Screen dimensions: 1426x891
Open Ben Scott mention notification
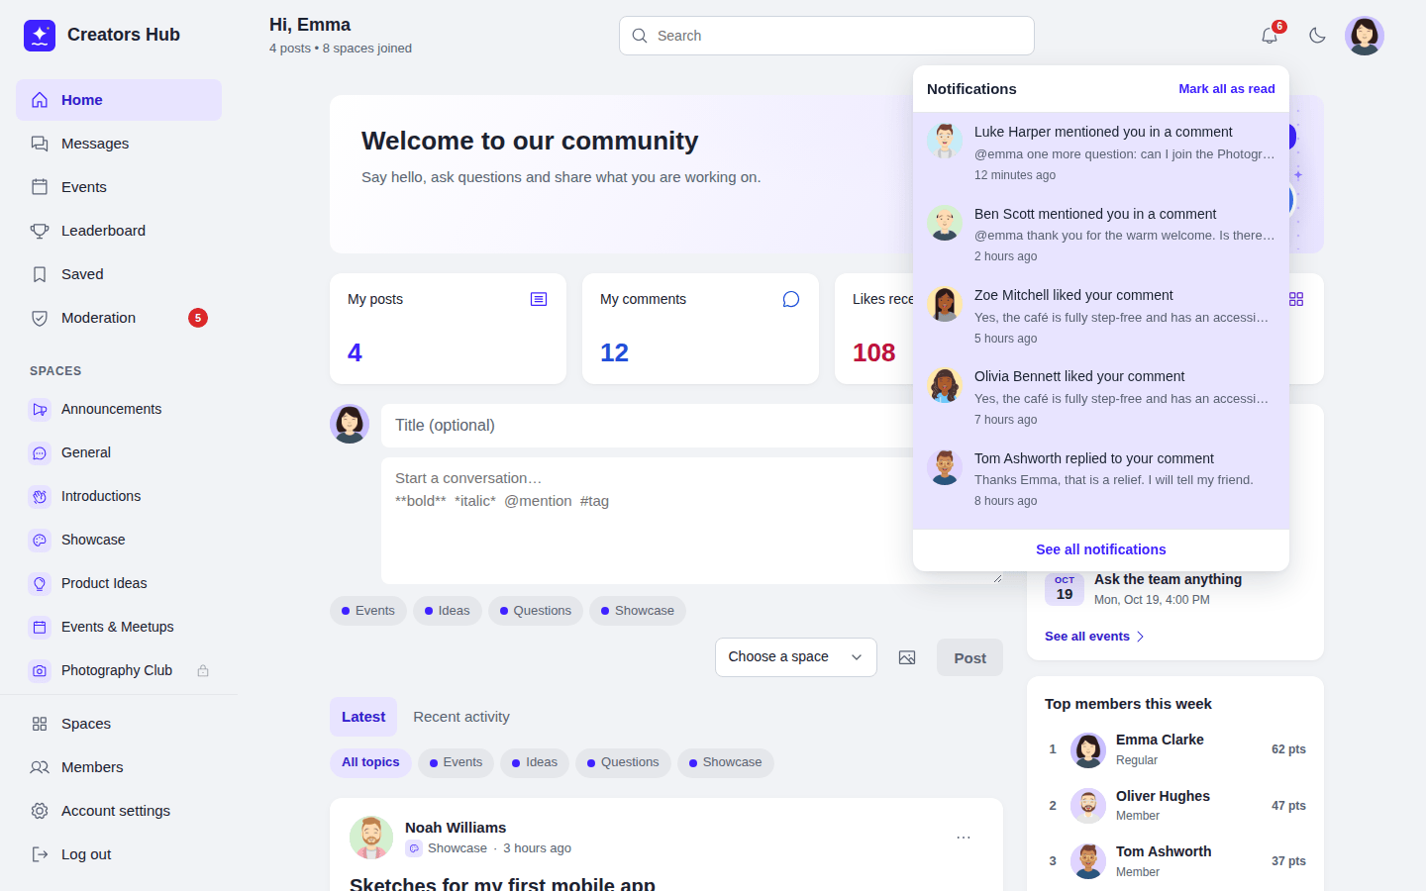click(x=1101, y=235)
